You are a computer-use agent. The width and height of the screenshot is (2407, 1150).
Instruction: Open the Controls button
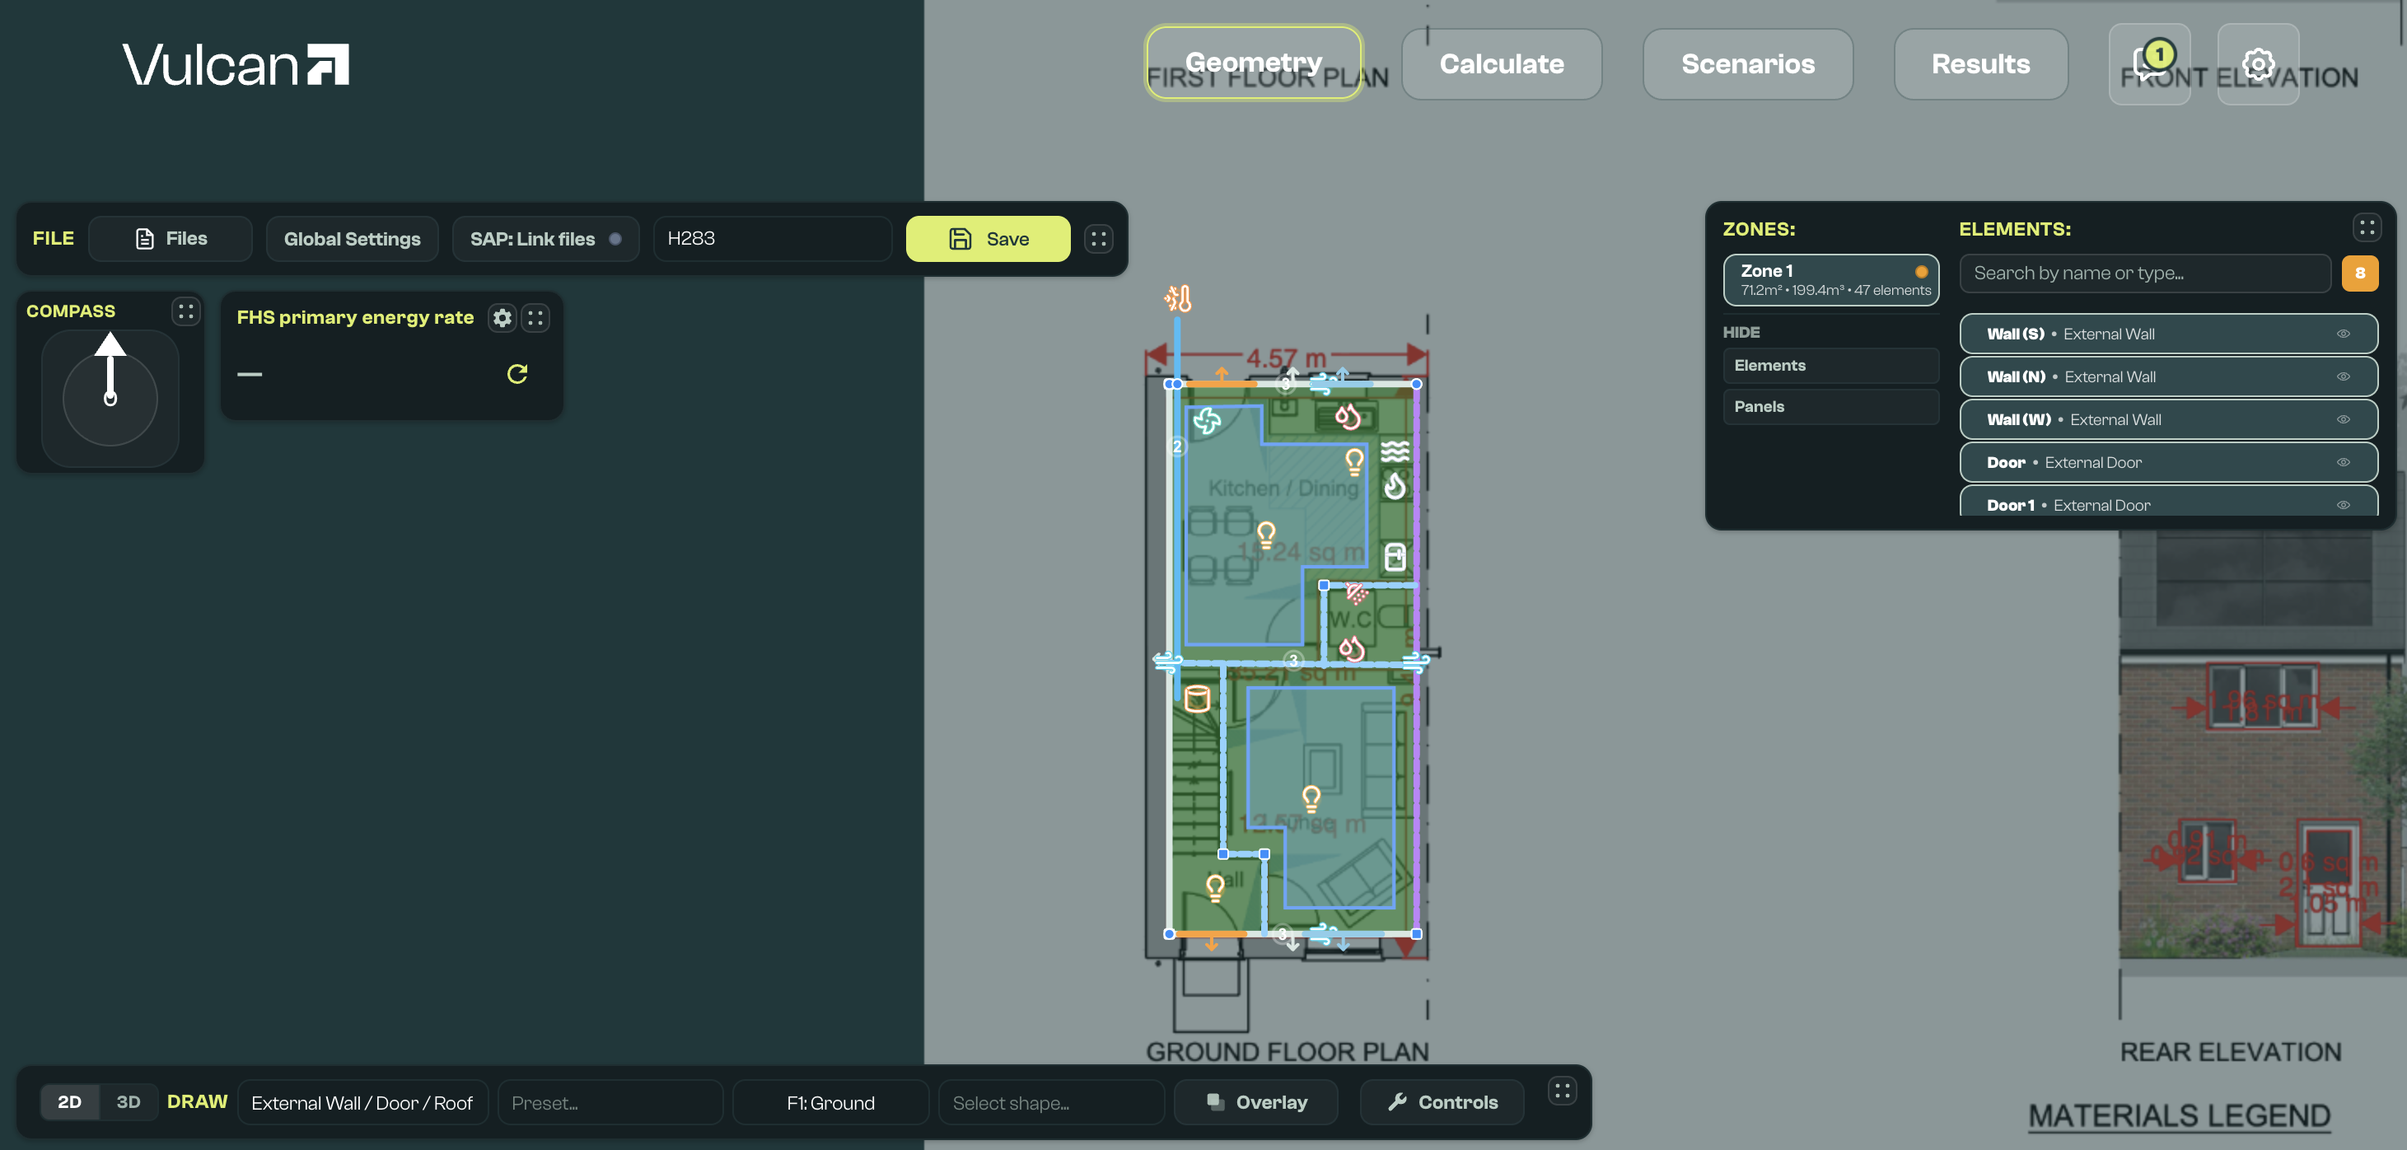(1442, 1102)
